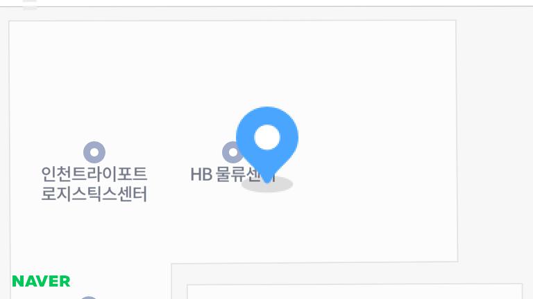Click the 로지스틱스센터 second line of text
Image resolution: width=533 pixels, height=299 pixels.
(94, 194)
